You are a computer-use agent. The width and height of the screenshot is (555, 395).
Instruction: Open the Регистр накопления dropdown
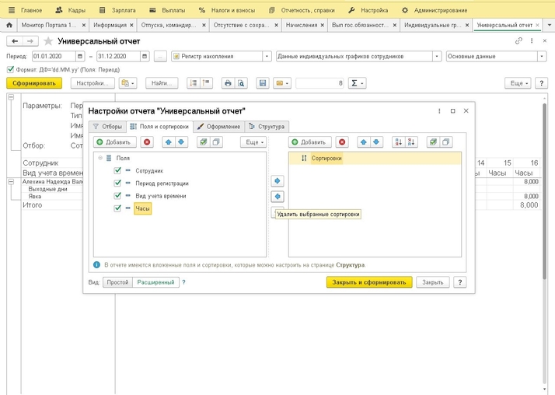[267, 56]
